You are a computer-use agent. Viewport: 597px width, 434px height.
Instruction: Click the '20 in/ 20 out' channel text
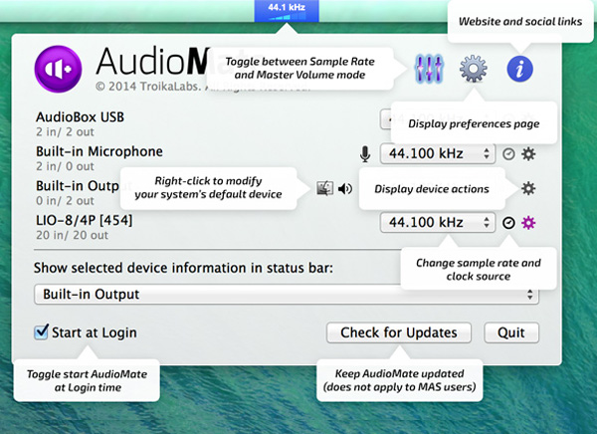click(x=72, y=235)
